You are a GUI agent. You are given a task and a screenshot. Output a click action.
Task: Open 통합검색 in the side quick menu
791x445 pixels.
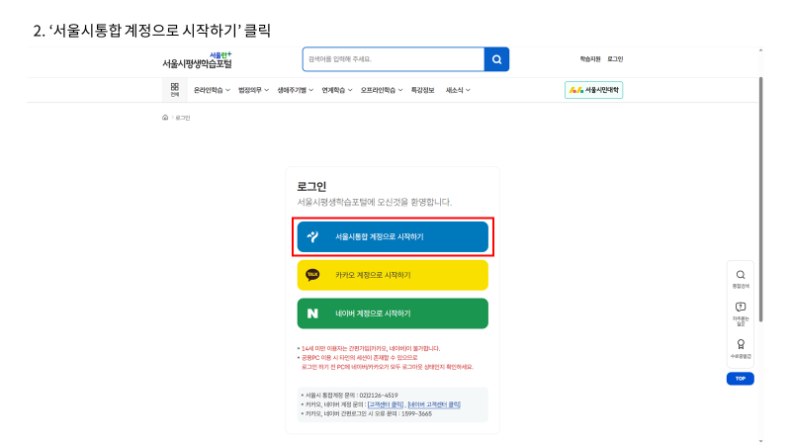pyautogui.click(x=741, y=279)
